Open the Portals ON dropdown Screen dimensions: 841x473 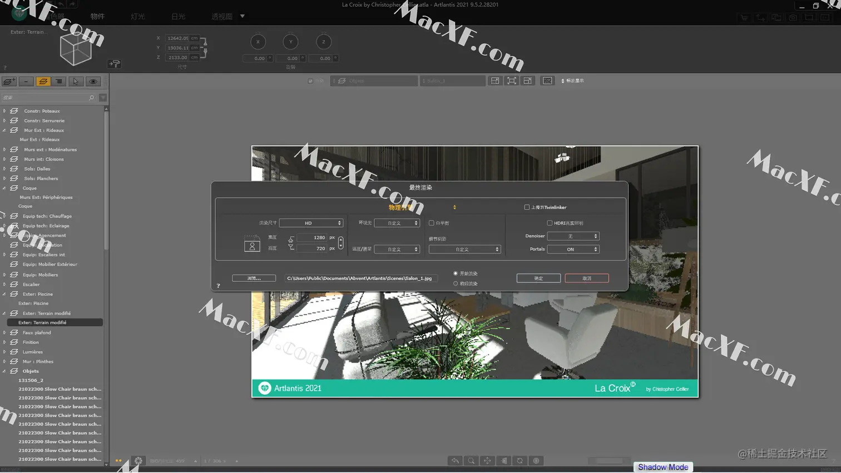click(573, 250)
